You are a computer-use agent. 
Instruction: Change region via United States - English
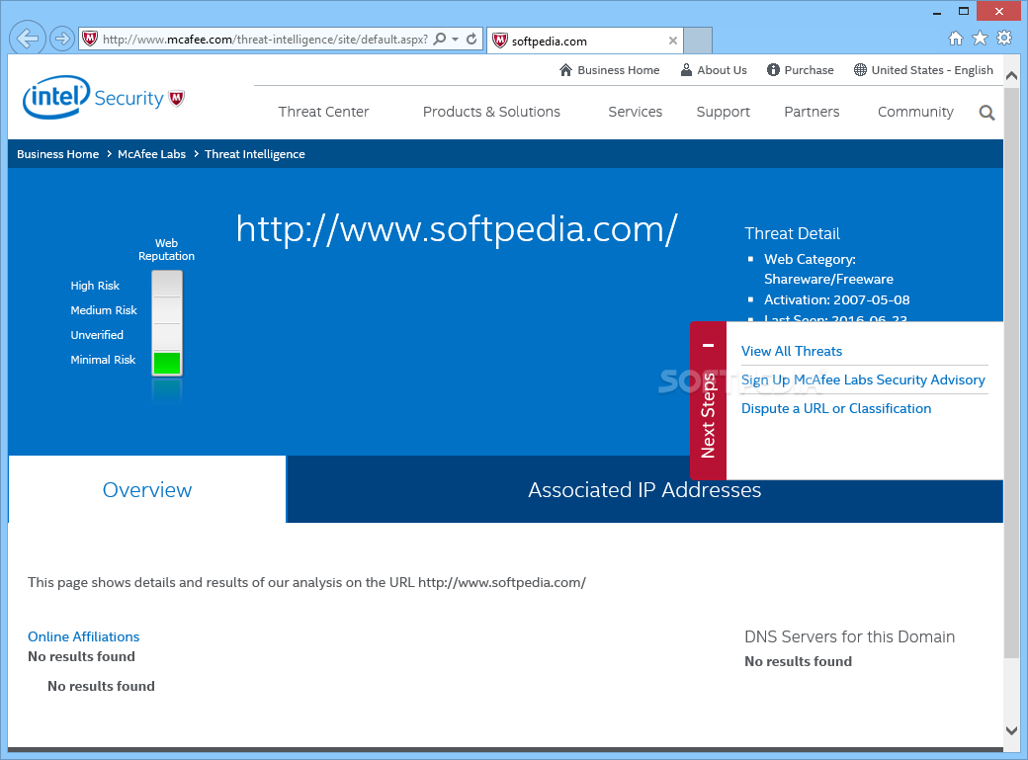[923, 70]
